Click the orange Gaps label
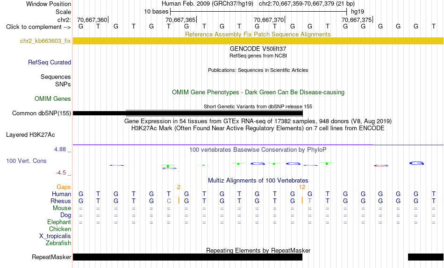This screenshot has height=268, width=444. (64, 187)
